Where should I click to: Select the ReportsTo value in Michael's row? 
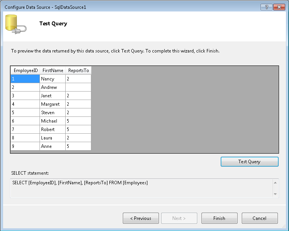(x=78, y=121)
